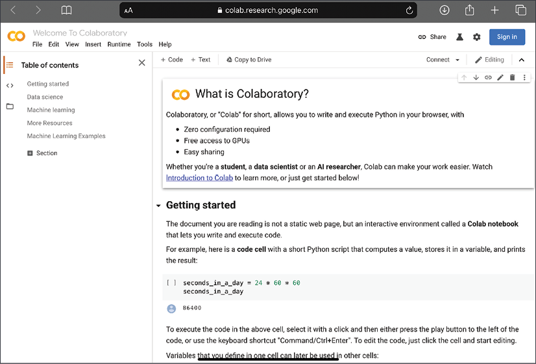
Task: Open Safari bookmarks book icon
Action: [66, 10]
